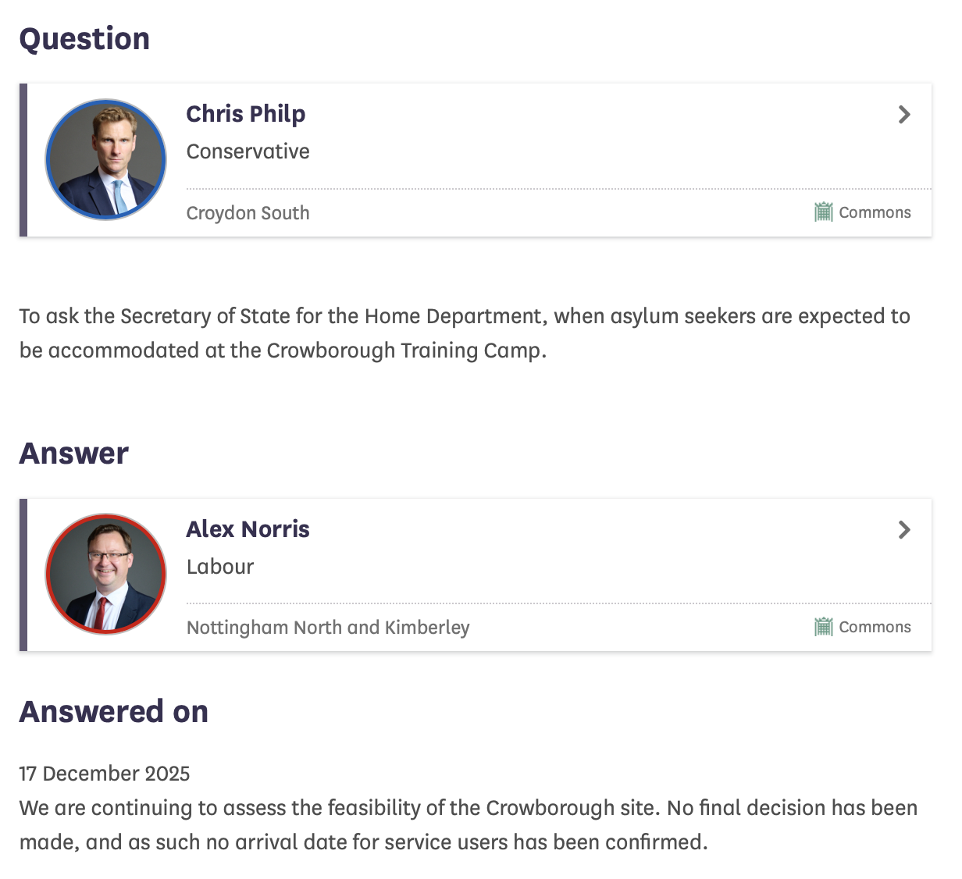Open the Chris Philp name link

[245, 114]
